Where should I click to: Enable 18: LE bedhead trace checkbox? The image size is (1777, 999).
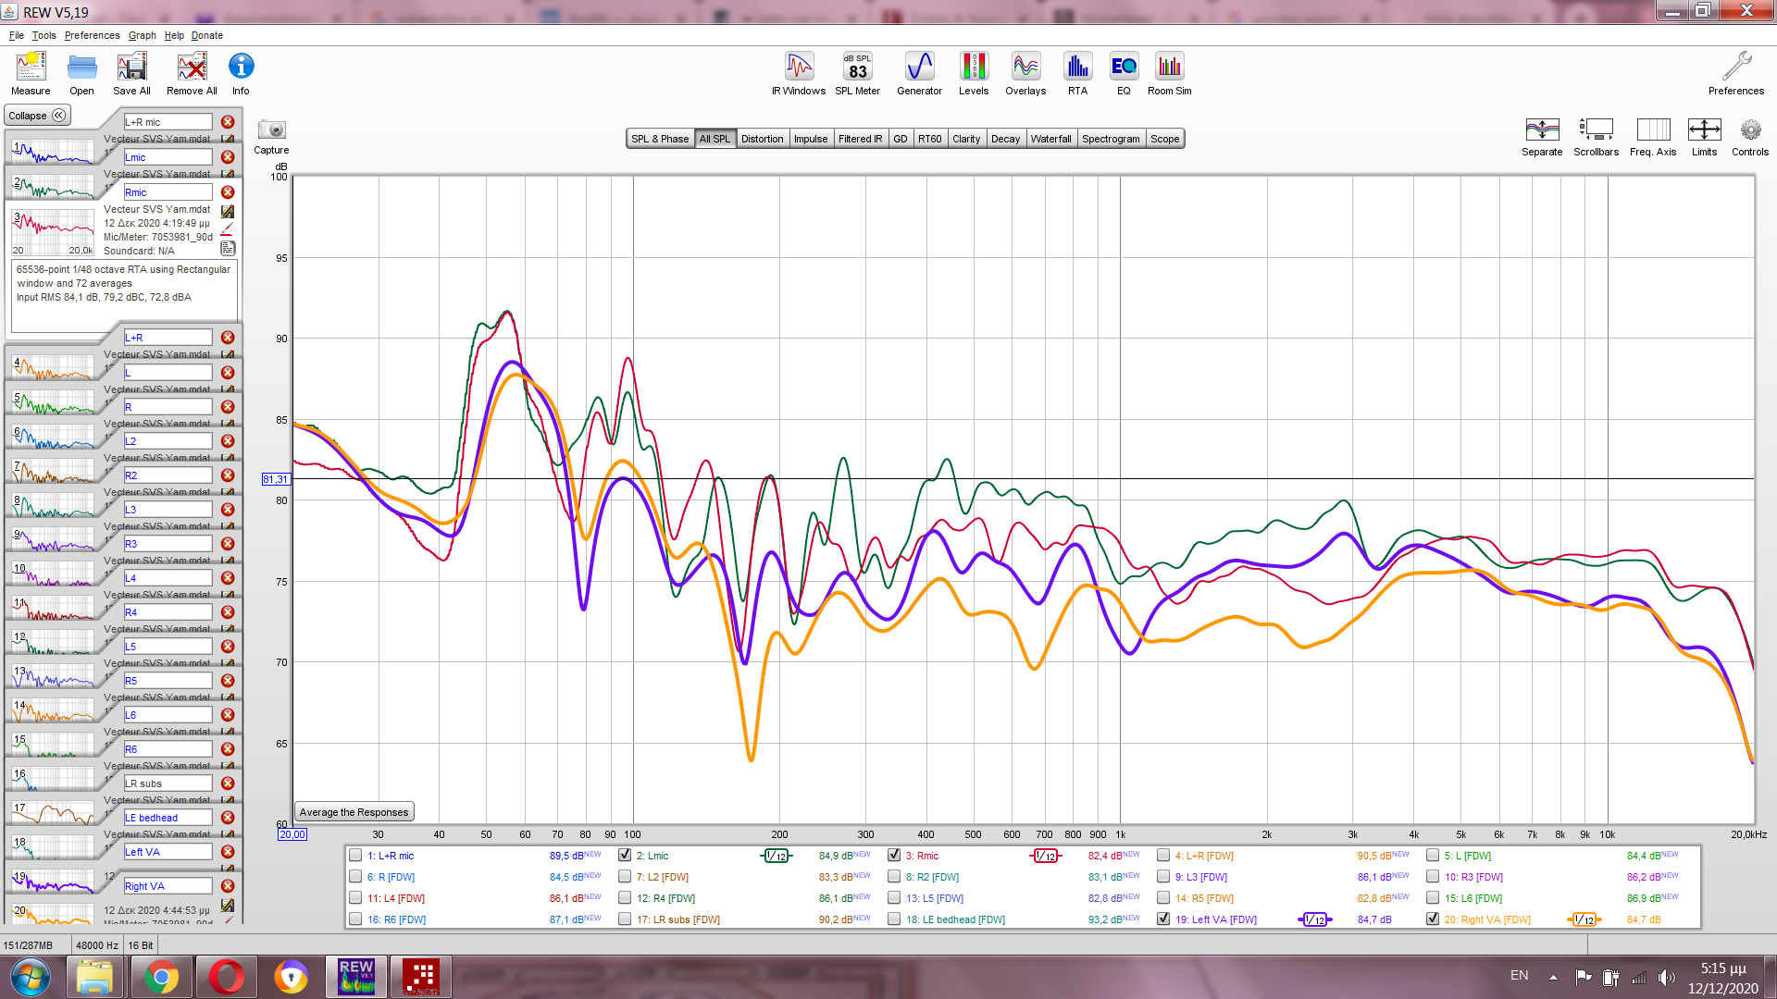coord(894,919)
